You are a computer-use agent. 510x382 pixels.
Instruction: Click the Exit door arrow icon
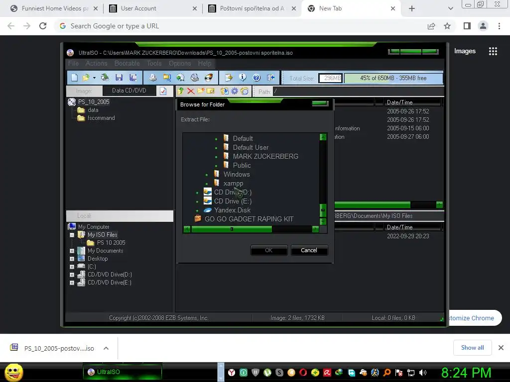click(x=270, y=77)
